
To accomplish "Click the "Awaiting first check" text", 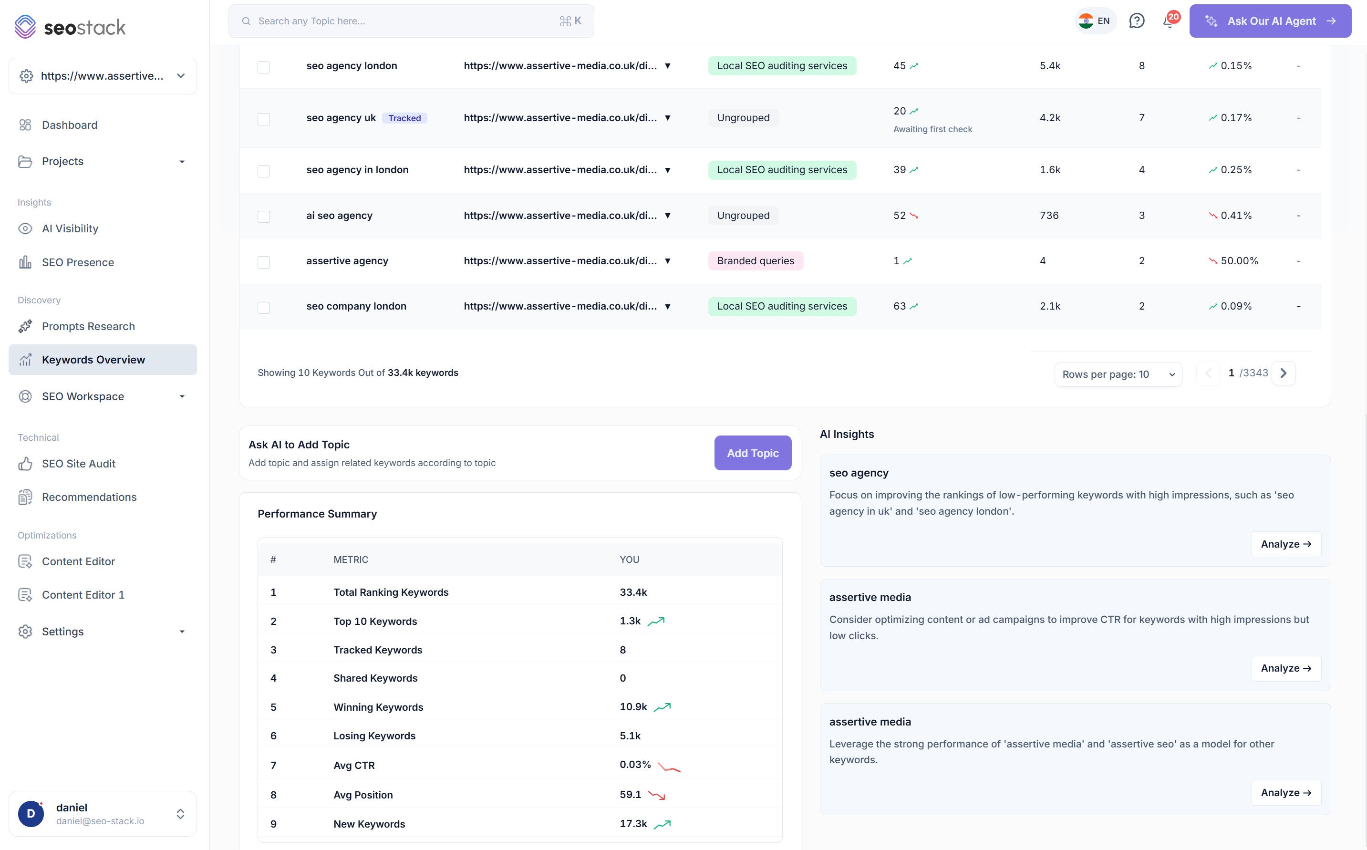I will tap(932, 129).
